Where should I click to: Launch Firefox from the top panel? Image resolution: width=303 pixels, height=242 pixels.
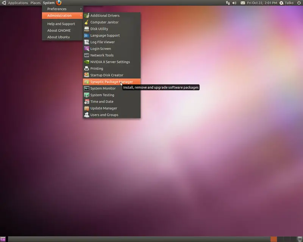[59, 3]
